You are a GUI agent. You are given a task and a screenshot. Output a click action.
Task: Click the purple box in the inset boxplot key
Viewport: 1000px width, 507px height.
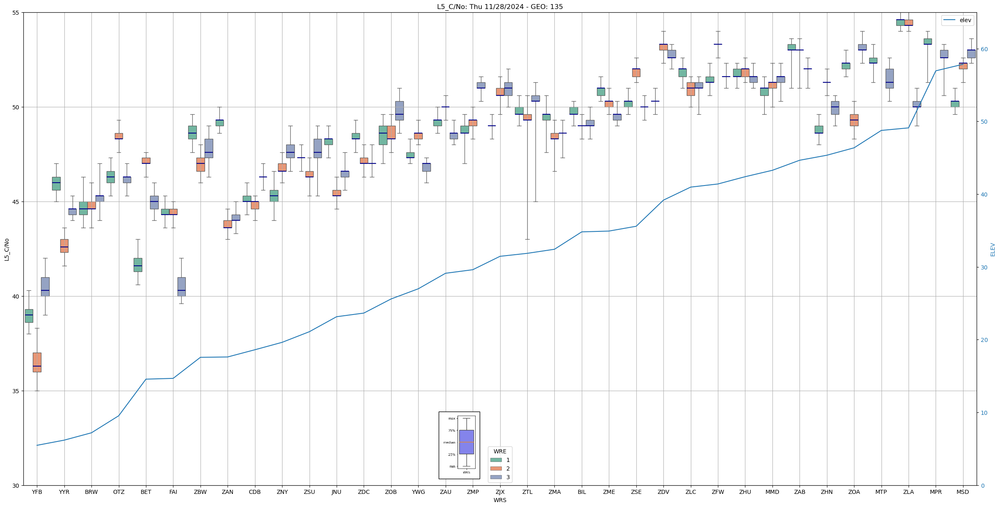466,442
